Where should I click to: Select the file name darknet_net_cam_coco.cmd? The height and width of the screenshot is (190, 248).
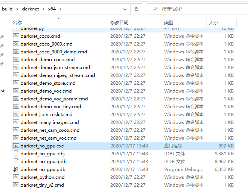pos(50,130)
